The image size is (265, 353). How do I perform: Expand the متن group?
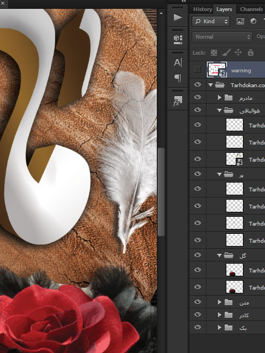pyautogui.click(x=220, y=302)
